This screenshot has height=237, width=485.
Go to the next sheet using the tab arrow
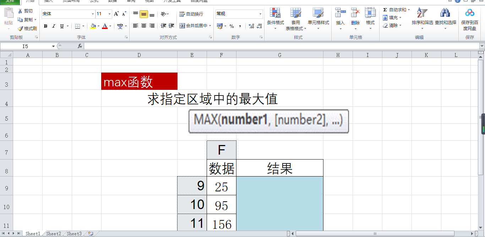tap(14, 233)
